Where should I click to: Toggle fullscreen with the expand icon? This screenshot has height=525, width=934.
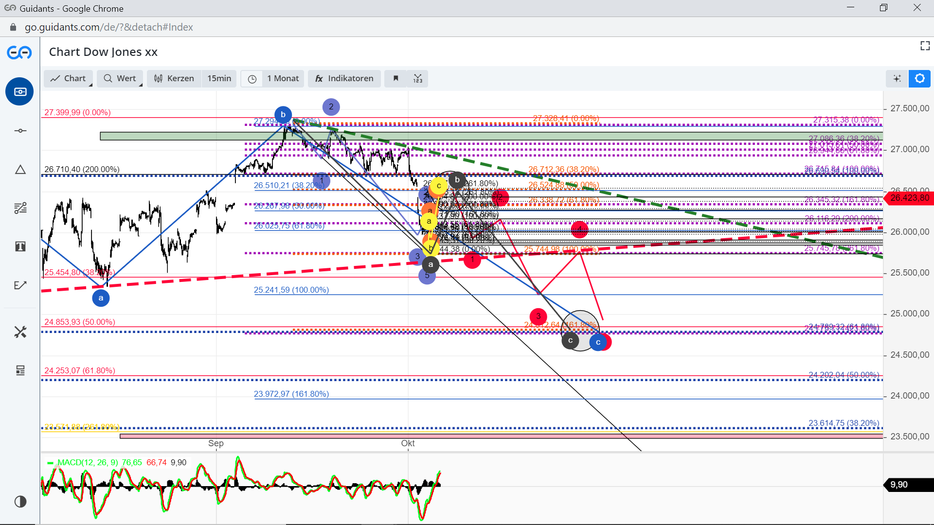click(925, 46)
